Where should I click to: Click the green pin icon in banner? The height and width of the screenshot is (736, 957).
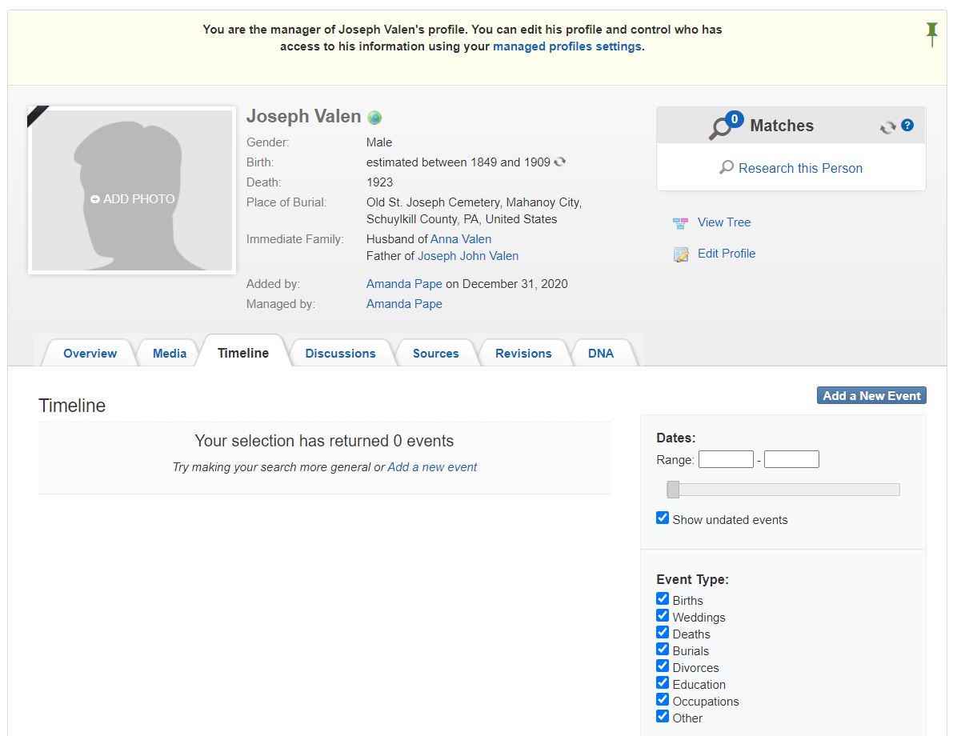931,33
